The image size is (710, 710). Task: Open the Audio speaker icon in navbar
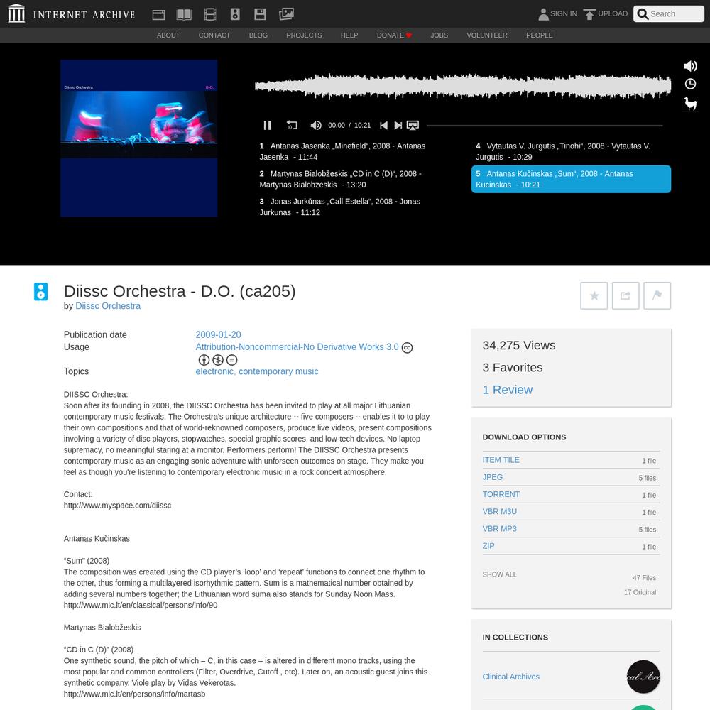235,14
